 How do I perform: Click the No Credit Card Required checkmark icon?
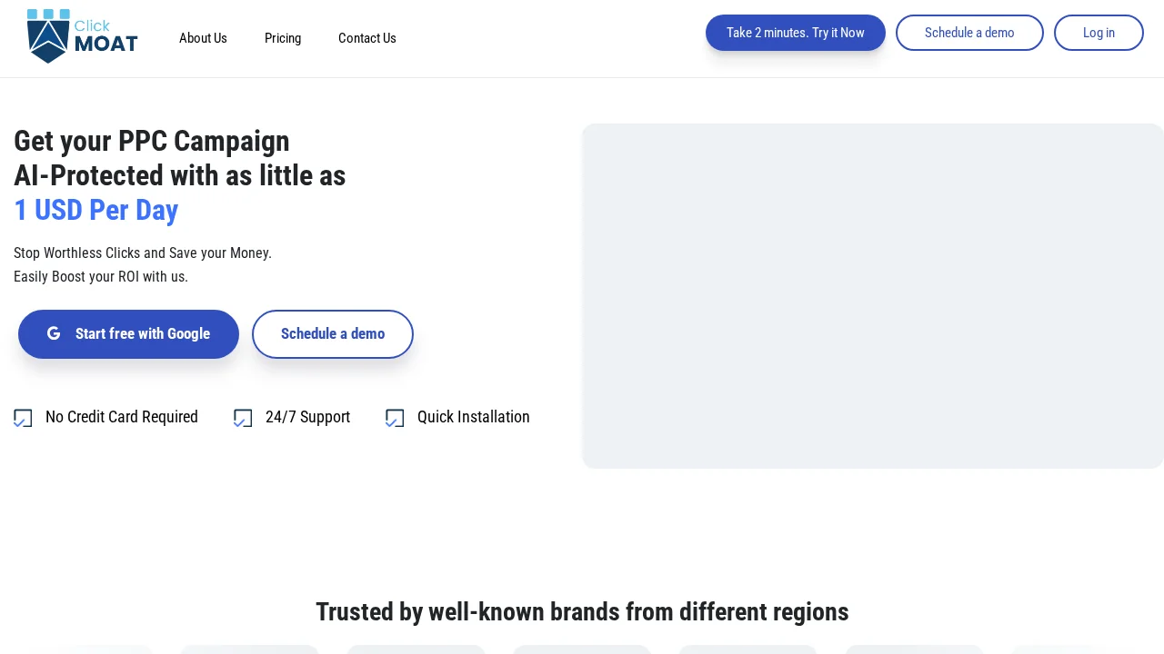[23, 418]
